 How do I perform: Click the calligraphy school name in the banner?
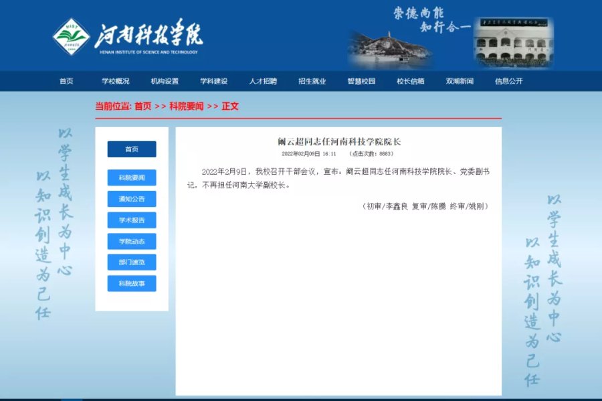click(x=148, y=33)
